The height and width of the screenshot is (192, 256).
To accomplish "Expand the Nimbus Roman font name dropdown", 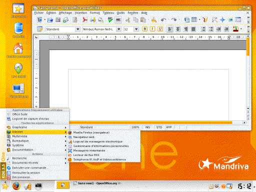I will (x=118, y=29).
